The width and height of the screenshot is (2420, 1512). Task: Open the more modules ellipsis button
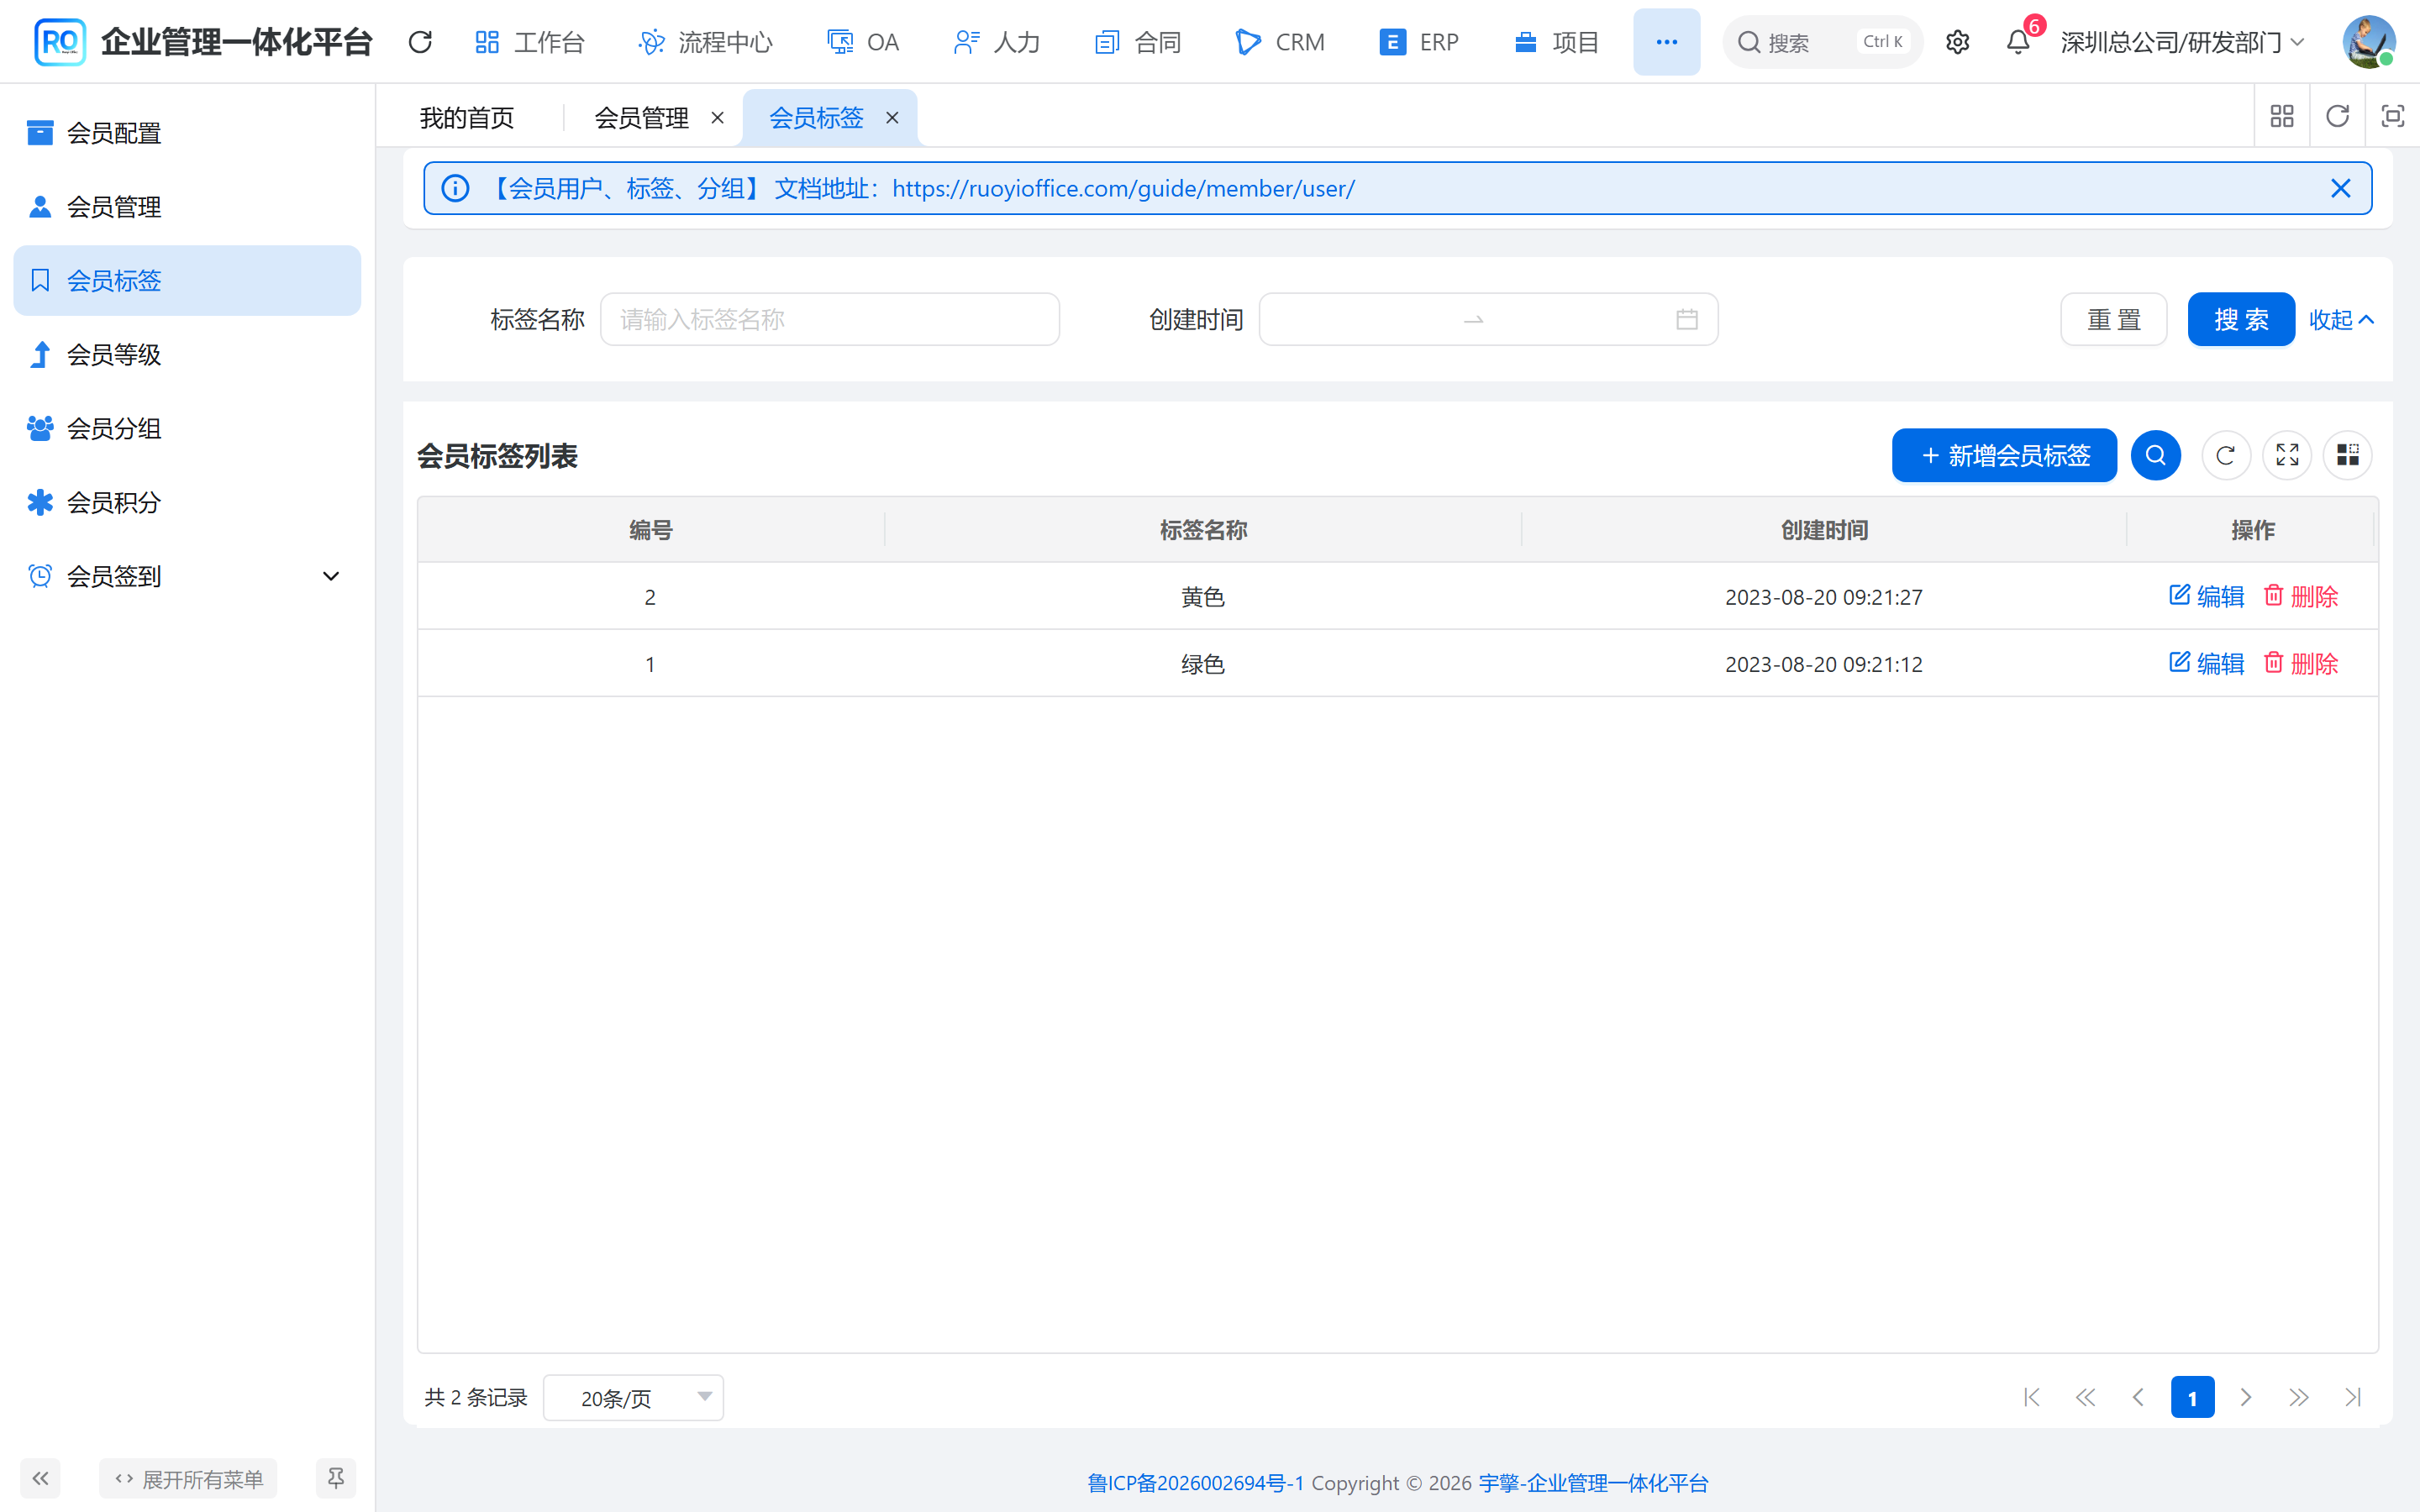[1666, 42]
